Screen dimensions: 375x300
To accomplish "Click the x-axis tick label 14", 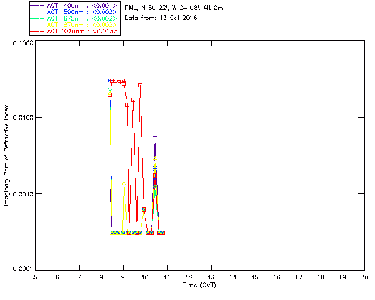I will [233, 277].
